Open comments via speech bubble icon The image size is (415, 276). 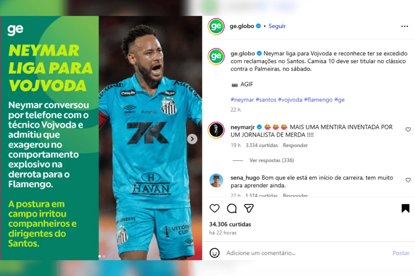tap(232, 208)
